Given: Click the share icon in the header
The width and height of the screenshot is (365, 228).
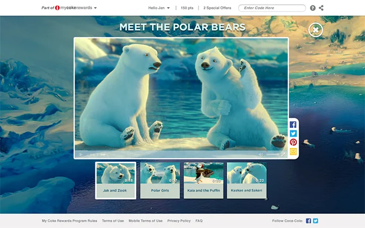Looking at the screenshot, I should coord(321,8).
